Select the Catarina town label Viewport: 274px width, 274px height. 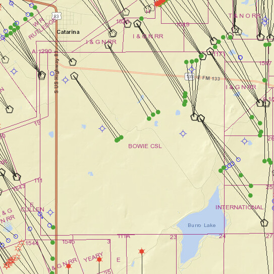(x=68, y=32)
